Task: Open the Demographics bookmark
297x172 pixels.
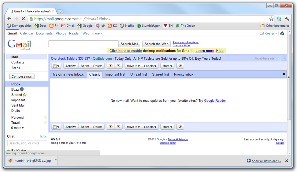Action: [x=19, y=26]
